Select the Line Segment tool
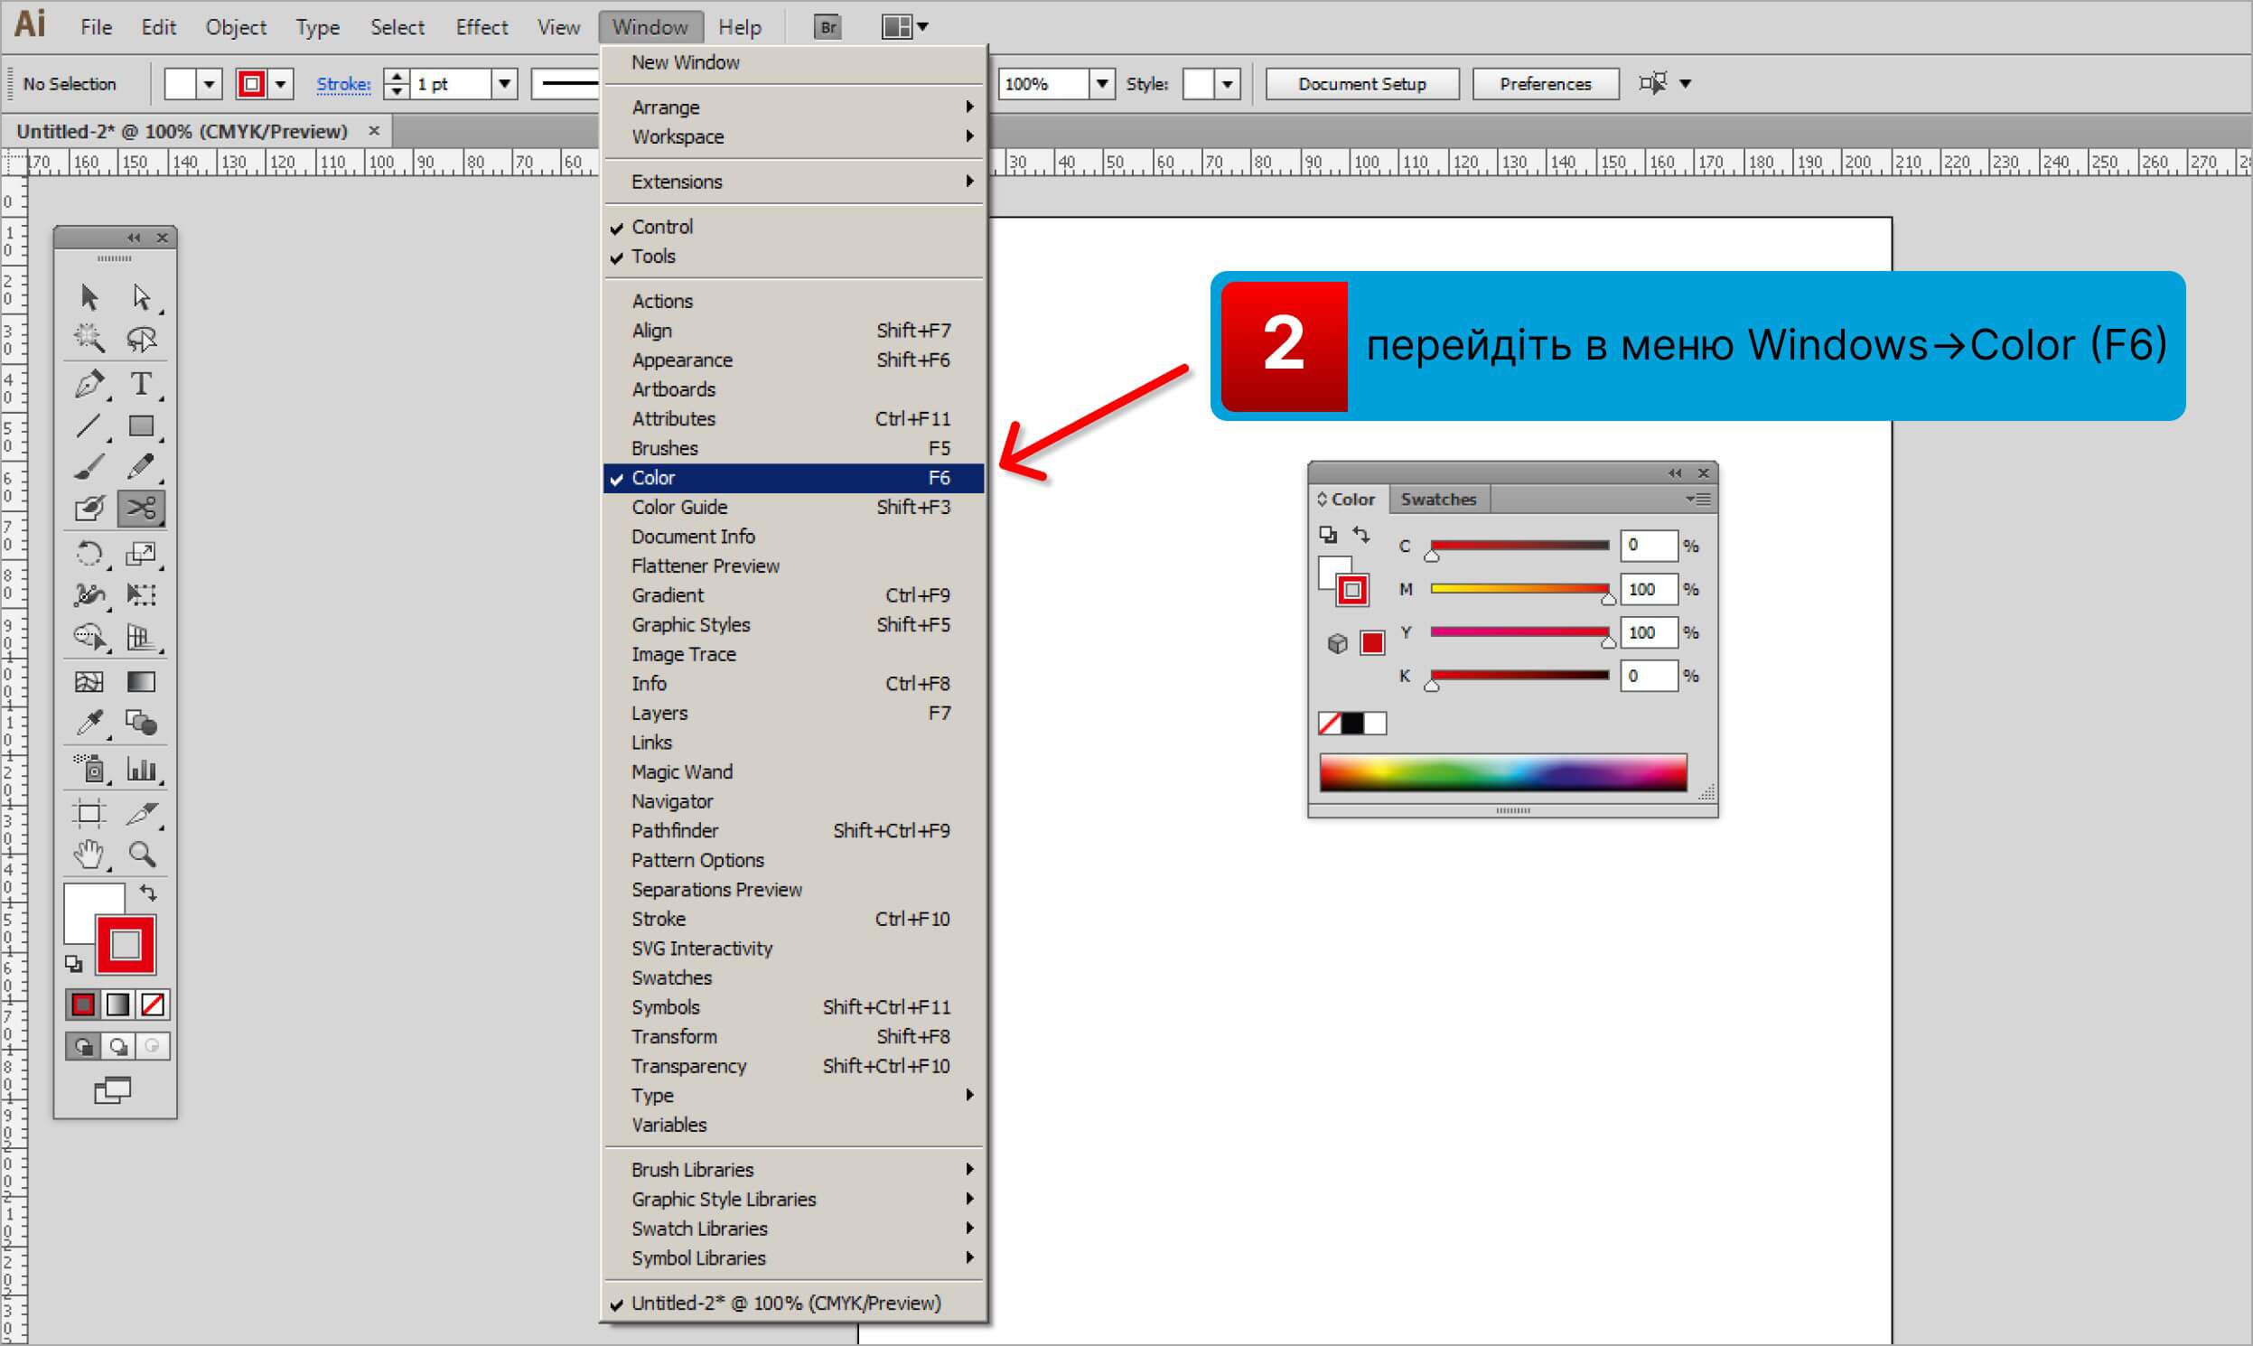 pos(89,425)
